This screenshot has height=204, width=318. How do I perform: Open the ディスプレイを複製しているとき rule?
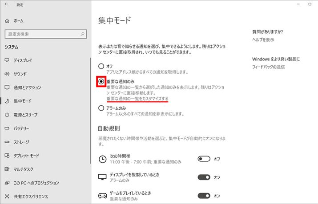tap(134, 177)
